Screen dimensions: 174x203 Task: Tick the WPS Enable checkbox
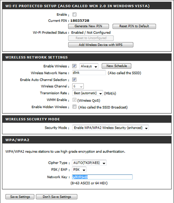pyautogui.click(x=74, y=14)
